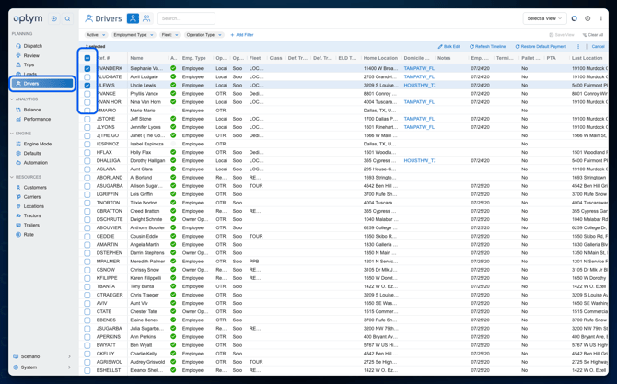Check the checkbox for Angela Martin

click(x=87, y=244)
